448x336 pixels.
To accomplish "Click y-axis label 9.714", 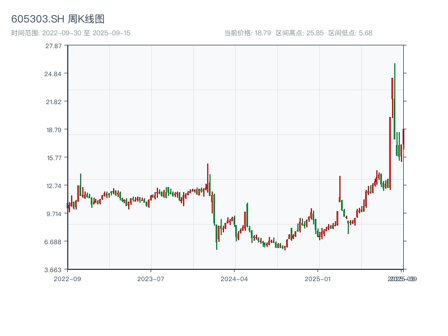I will [x=54, y=214].
